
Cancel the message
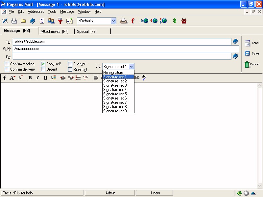coord(251,64)
